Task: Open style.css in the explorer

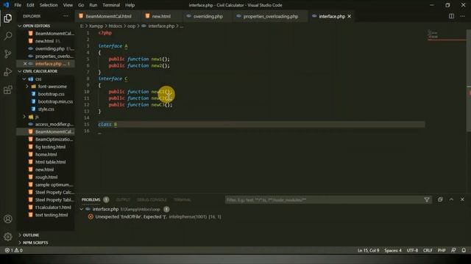Action: coord(46,109)
